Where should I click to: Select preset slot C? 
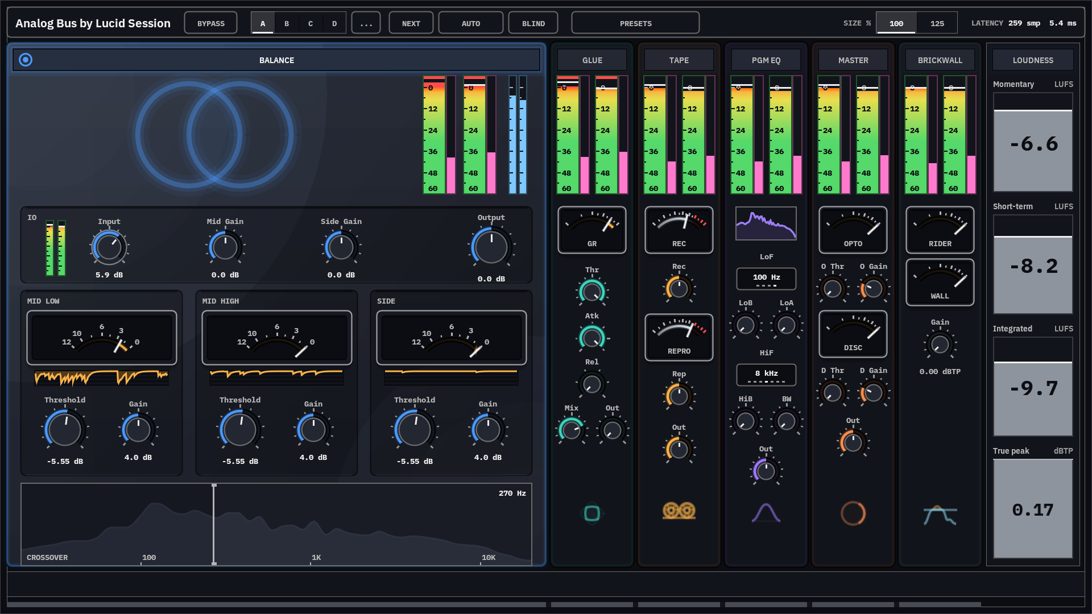point(311,23)
